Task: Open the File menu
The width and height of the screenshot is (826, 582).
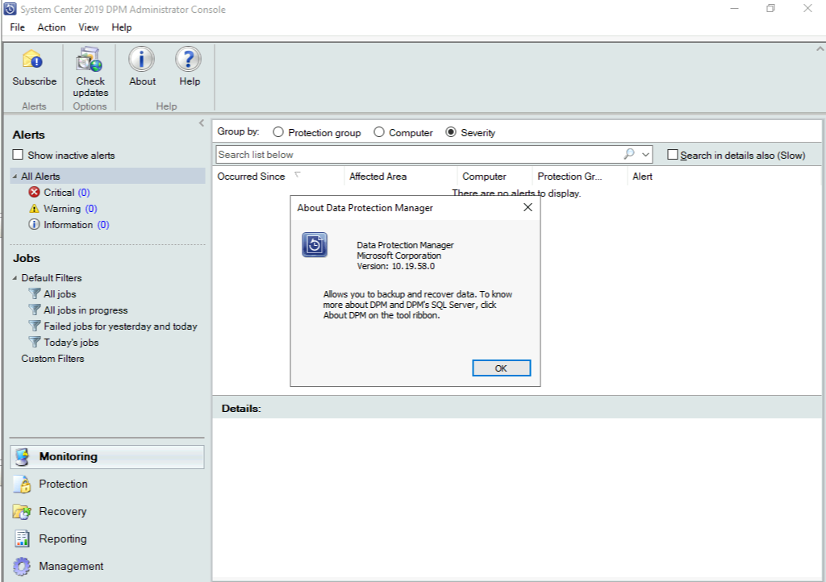Action: [x=18, y=27]
